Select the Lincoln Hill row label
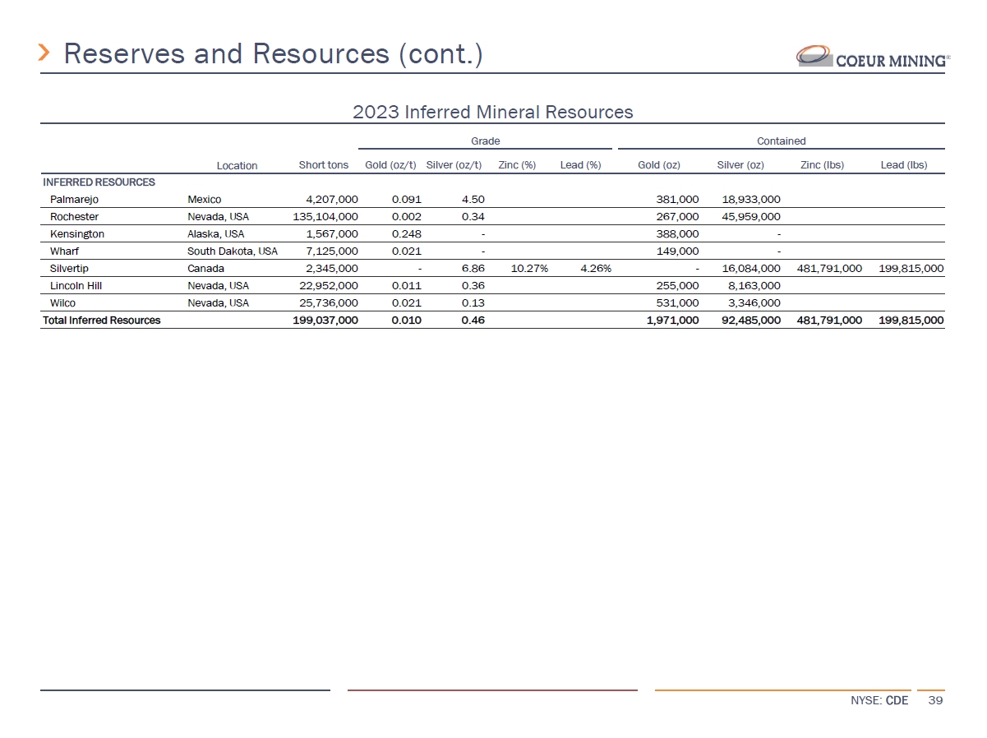 coord(76,285)
